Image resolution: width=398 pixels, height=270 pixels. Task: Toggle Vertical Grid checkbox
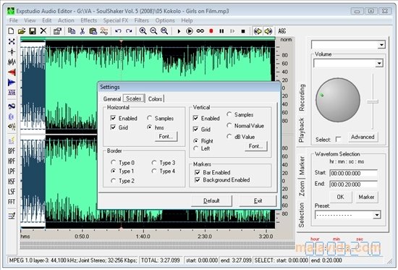pyautogui.click(x=195, y=129)
